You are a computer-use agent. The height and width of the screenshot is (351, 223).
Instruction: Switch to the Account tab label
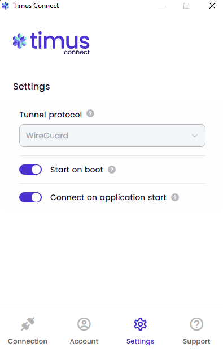coord(84,341)
